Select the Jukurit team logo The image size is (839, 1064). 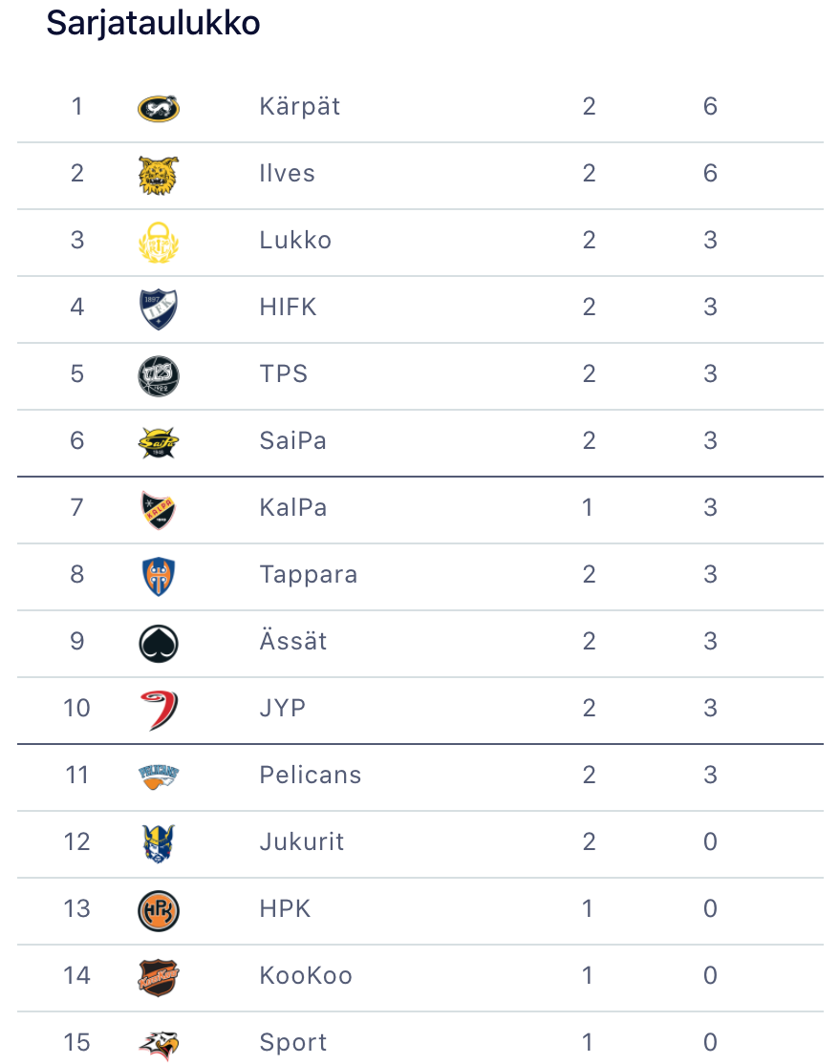point(159,843)
